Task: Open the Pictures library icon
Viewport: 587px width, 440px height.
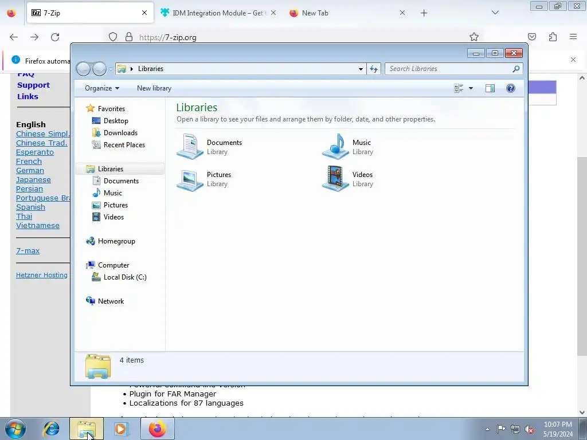Action: (190, 180)
